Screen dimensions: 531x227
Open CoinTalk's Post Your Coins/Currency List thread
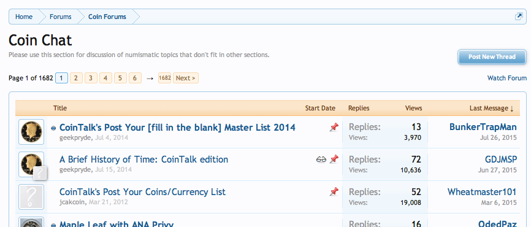pos(142,192)
